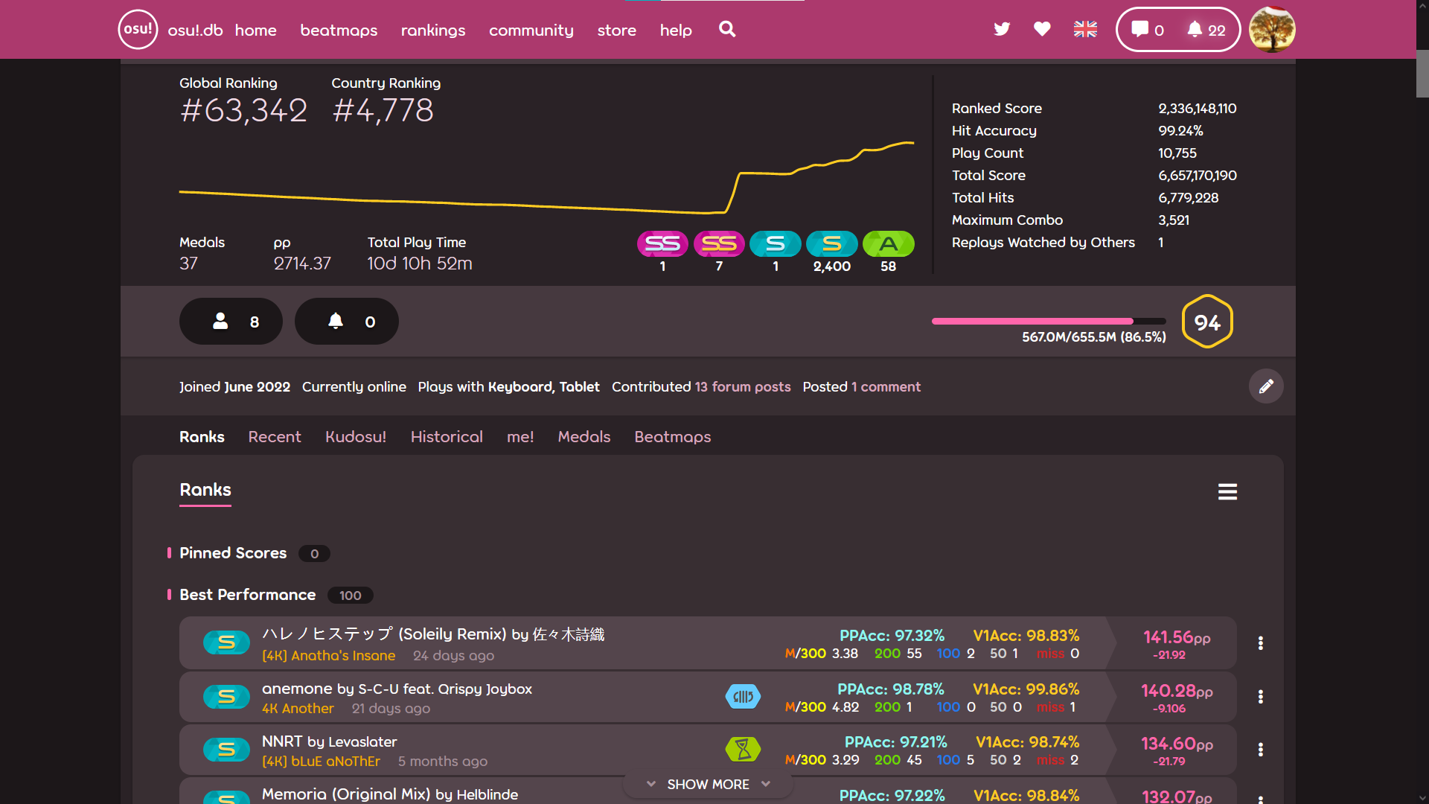1429x804 pixels.
Task: Click the mod icon on anemone score
Action: click(743, 697)
